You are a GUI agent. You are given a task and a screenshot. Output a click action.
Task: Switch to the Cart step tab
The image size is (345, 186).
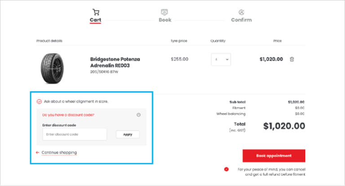(x=96, y=20)
